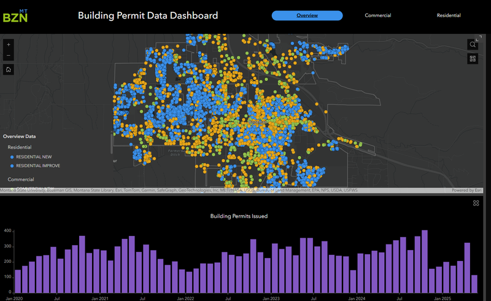Open the map search tool

[x=473, y=45]
